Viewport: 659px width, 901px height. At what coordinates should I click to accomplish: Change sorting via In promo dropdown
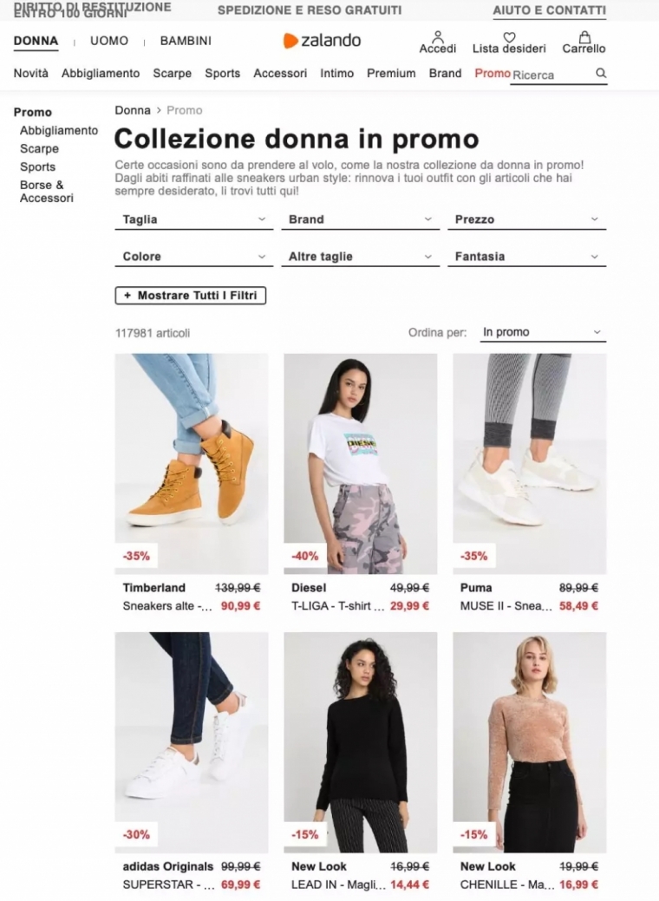click(x=543, y=333)
